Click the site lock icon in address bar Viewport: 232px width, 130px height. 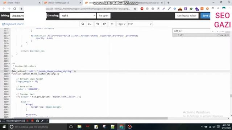(21, 9)
